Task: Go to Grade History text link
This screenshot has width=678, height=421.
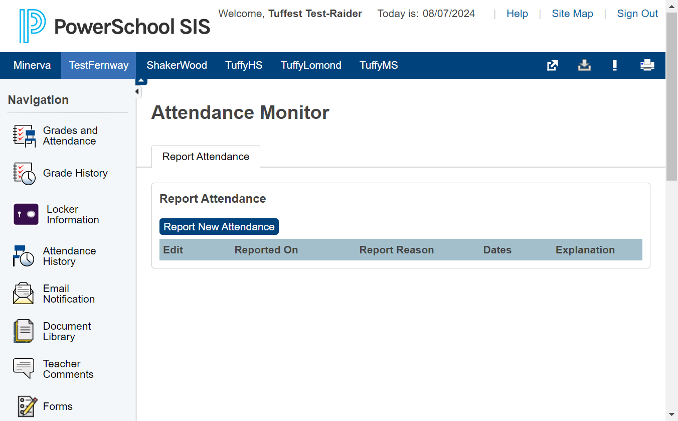Action: tap(75, 173)
